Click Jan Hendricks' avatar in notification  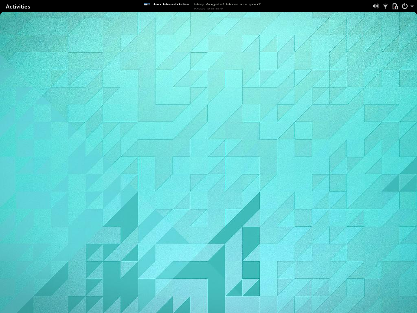coord(147,4)
